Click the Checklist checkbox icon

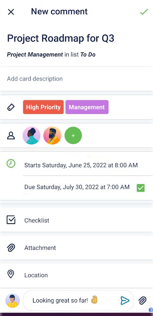click(x=11, y=220)
